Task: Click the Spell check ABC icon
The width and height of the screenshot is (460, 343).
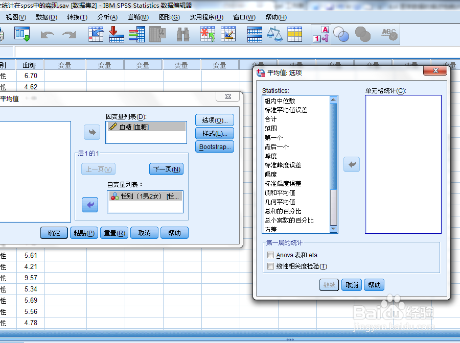Action: [x=389, y=34]
